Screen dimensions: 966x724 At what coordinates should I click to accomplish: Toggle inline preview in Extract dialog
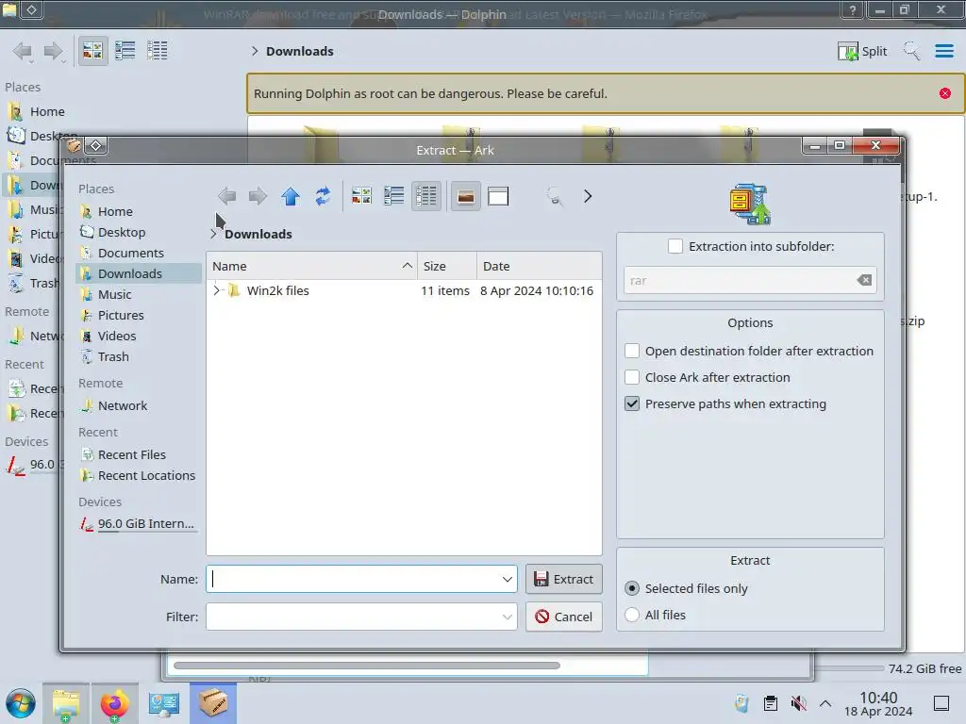(x=466, y=196)
